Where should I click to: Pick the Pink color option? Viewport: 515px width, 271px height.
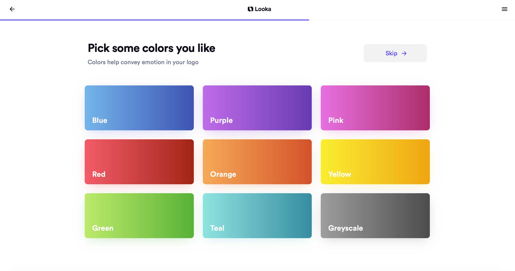point(375,108)
